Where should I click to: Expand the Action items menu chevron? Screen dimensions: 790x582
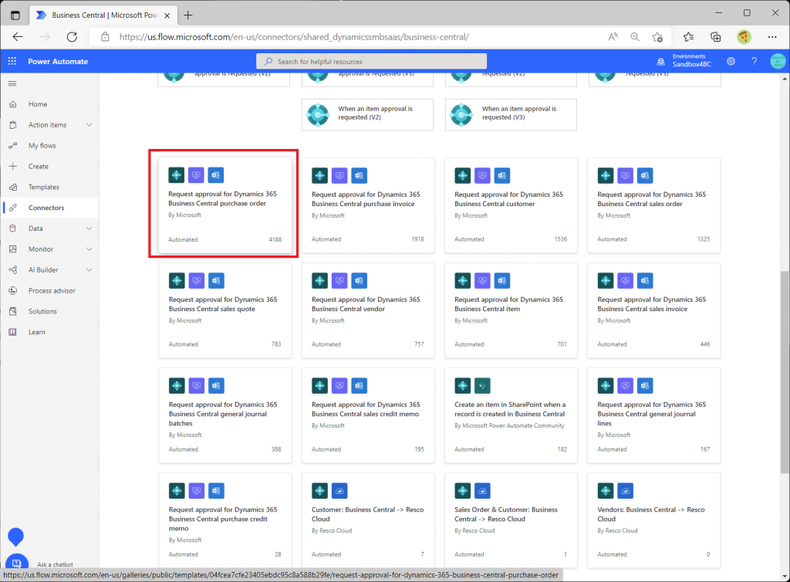tap(89, 125)
